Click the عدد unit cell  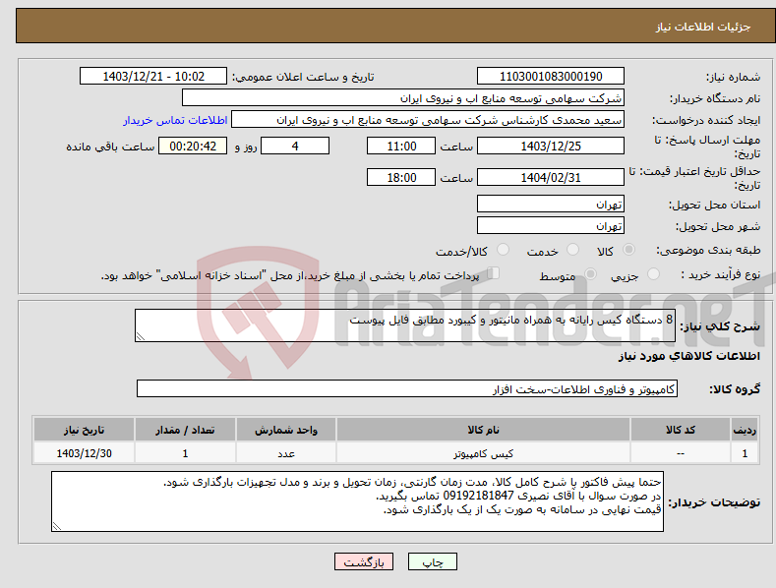286,453
